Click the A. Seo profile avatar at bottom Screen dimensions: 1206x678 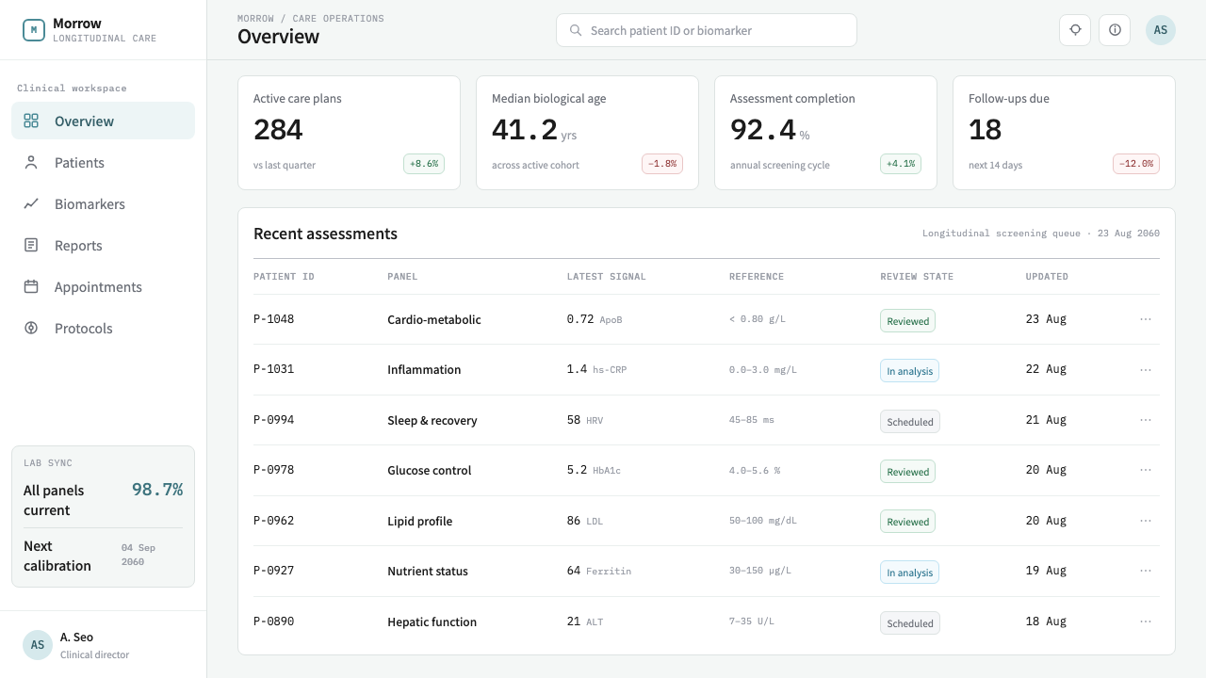38,645
